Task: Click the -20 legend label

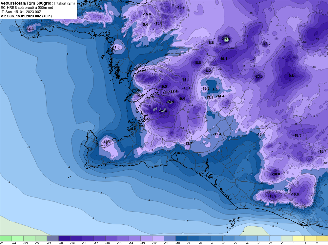Action: (x=61, y=243)
